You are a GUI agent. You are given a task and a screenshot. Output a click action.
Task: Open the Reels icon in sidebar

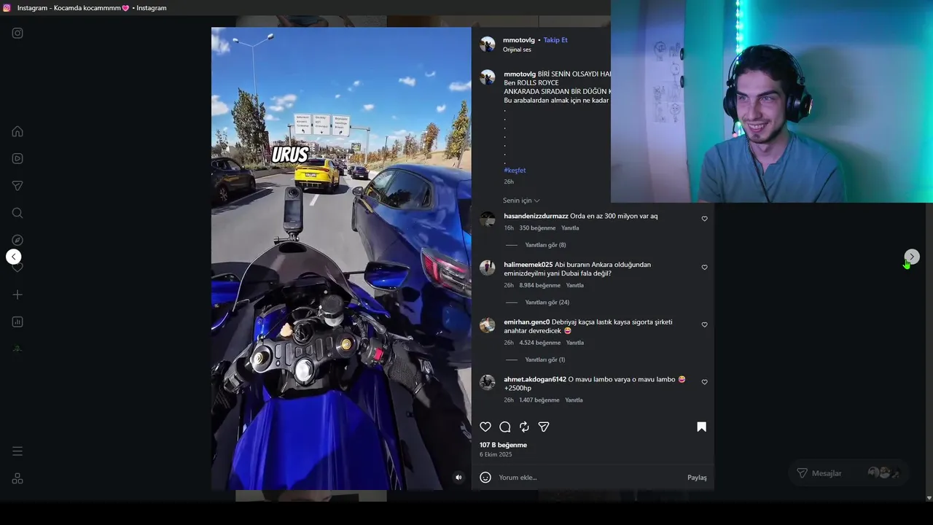coord(17,158)
